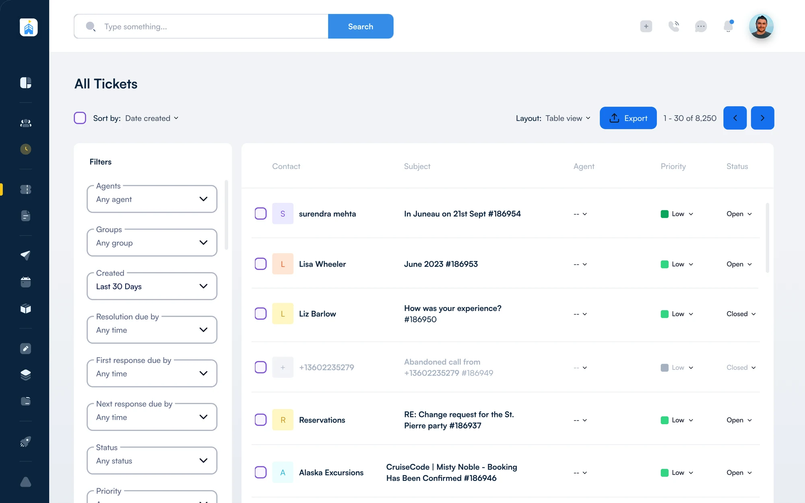The height and width of the screenshot is (503, 805).
Task: Open the Agents filter dropdown
Action: point(152,199)
